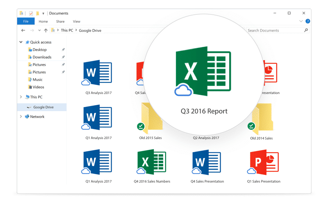Select the Old 2015 Sales folder icon
The width and height of the screenshot is (327, 202).
coord(150,118)
